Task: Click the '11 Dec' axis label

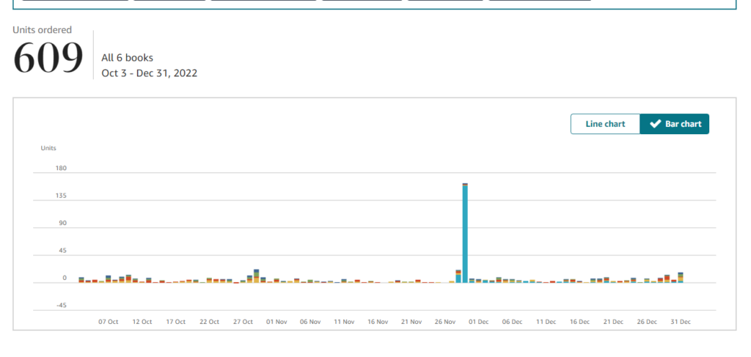Action: coord(546,322)
